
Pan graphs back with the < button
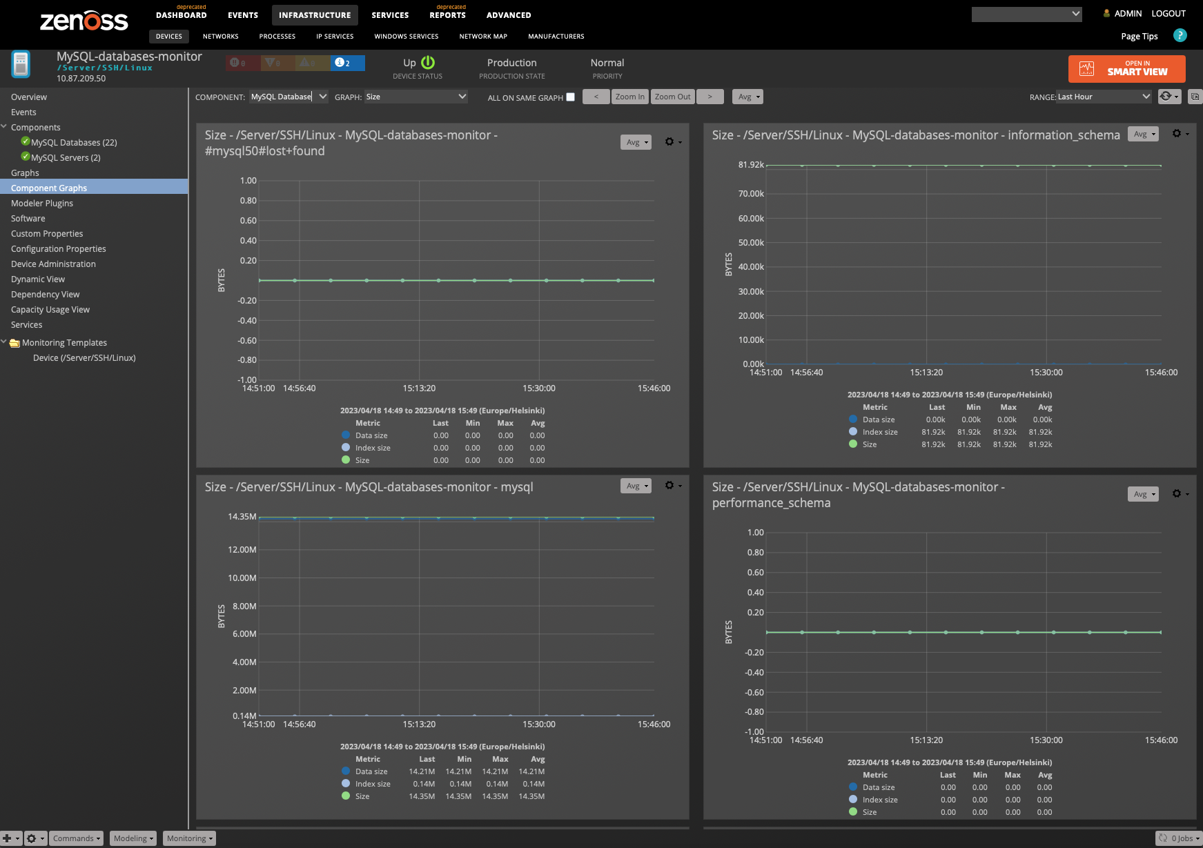pos(596,97)
